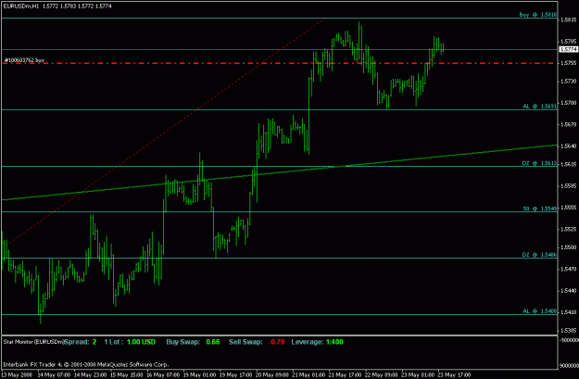Click the 1.5615 price scale value

pos(569,164)
